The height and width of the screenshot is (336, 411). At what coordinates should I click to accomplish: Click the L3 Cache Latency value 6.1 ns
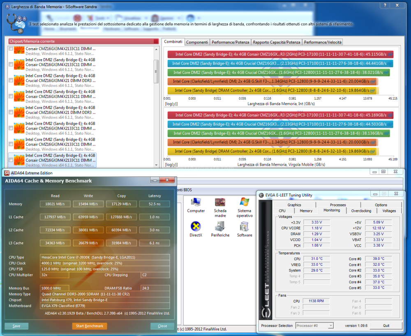pos(155,243)
